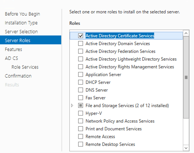194x153 pixels.
Task: Uncheck Active Directory Certificate Services checkbox
Action: [x=81, y=36]
